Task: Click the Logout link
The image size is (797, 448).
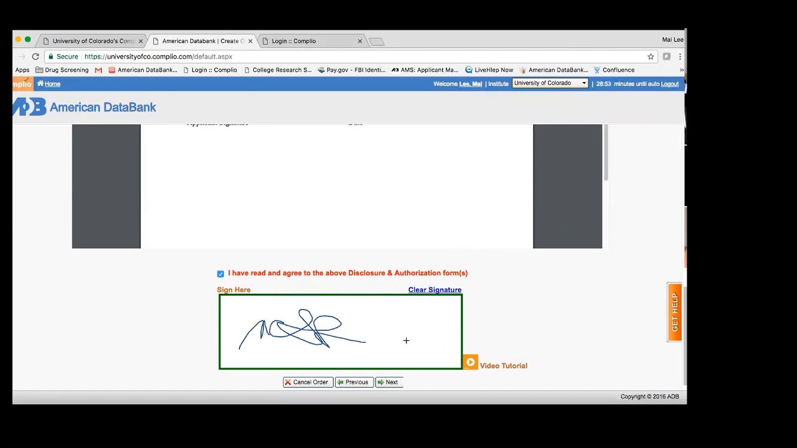Action: (x=670, y=84)
